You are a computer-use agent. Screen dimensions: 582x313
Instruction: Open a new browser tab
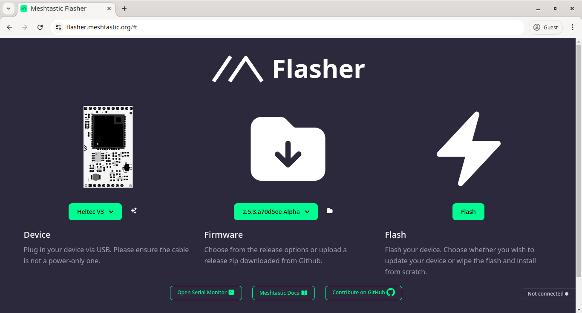pos(124,8)
